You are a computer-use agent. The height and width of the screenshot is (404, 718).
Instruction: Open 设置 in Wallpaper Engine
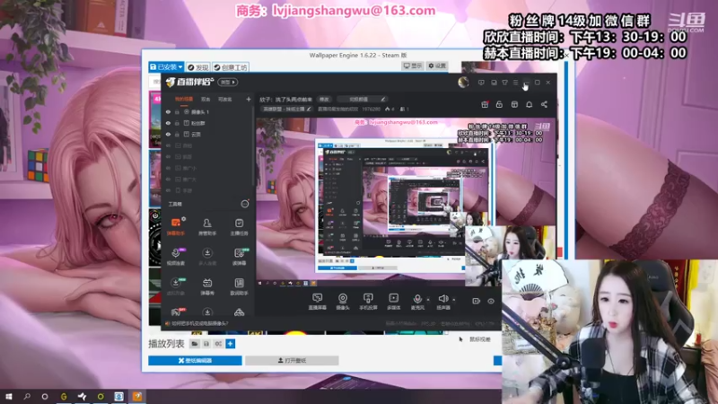point(437,66)
